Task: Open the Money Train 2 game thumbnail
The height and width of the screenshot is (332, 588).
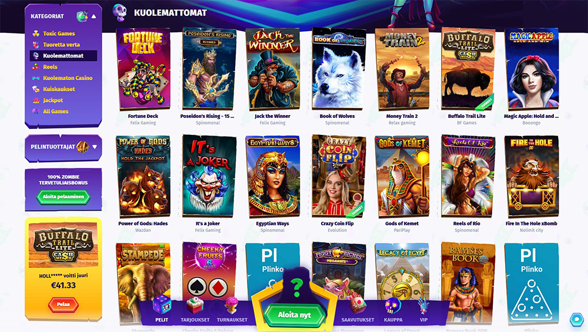Action: [x=402, y=69]
